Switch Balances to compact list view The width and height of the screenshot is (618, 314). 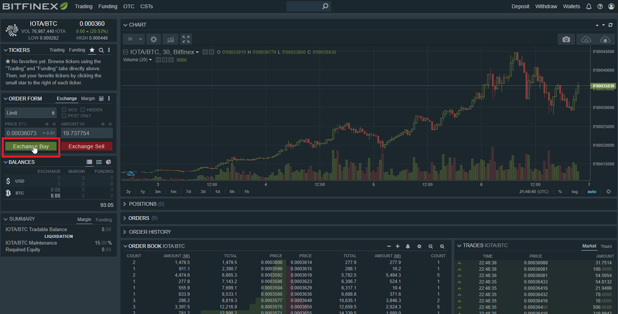point(99,162)
